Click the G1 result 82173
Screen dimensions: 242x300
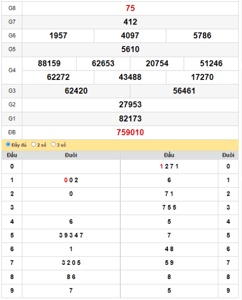(130, 119)
